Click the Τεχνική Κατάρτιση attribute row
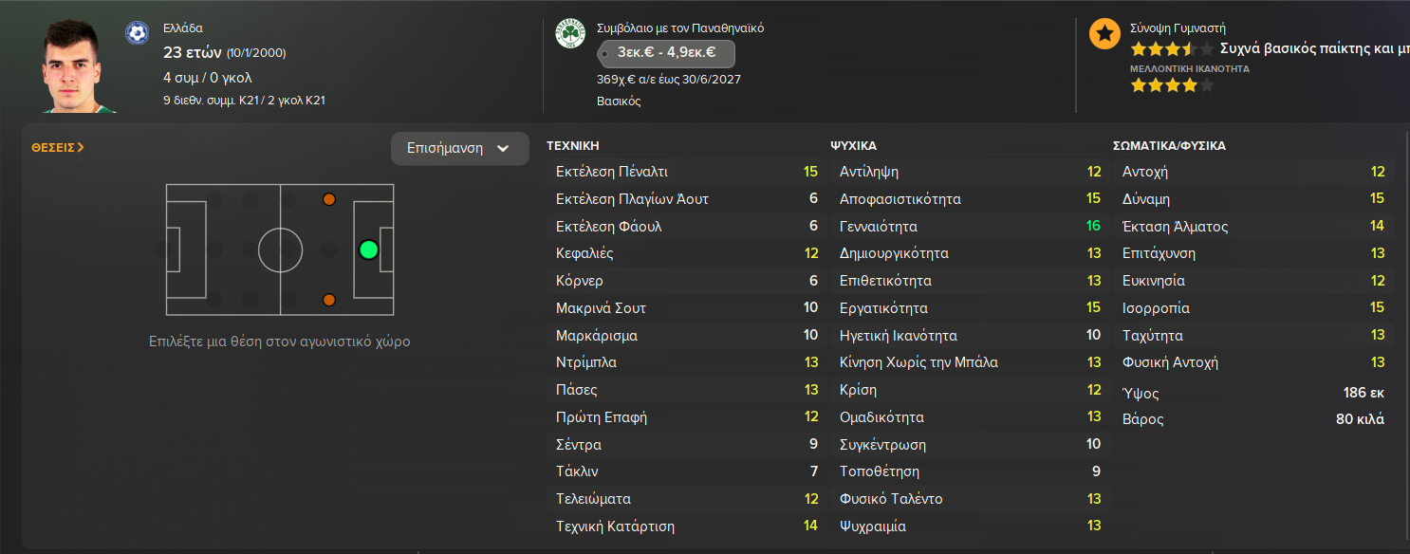The height and width of the screenshot is (554, 1410). [685, 526]
